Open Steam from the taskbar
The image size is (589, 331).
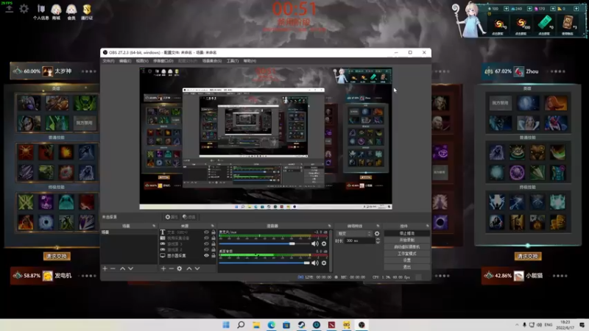point(301,324)
